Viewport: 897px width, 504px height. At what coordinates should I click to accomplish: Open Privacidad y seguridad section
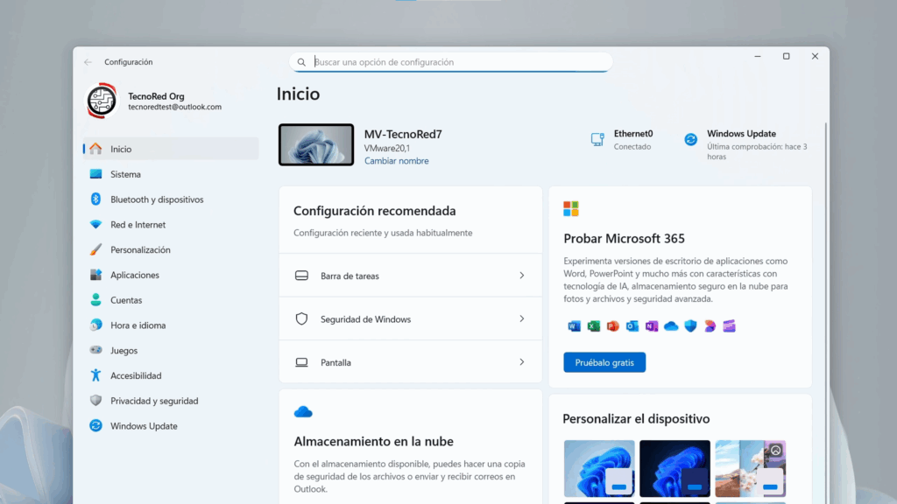pos(171,400)
